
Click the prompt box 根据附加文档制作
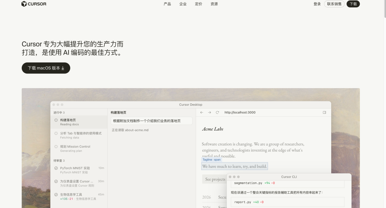[x=152, y=121]
